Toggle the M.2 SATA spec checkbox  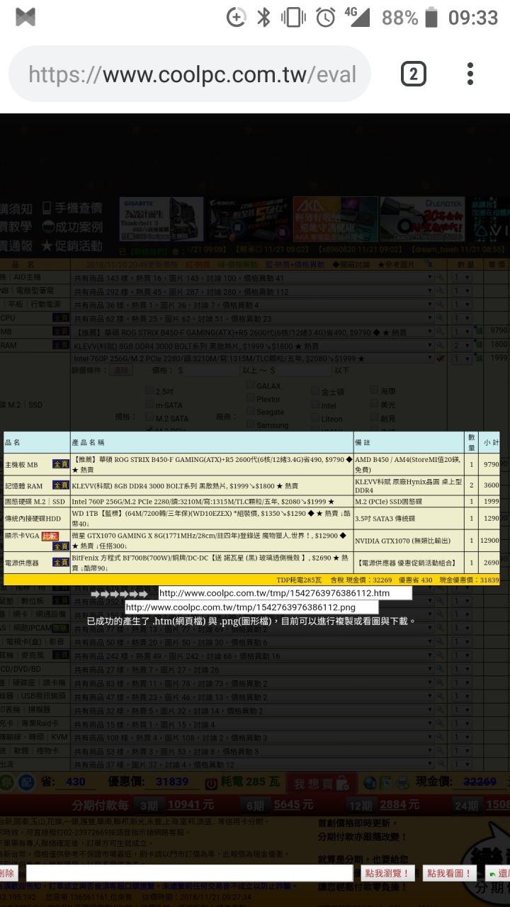149,418
